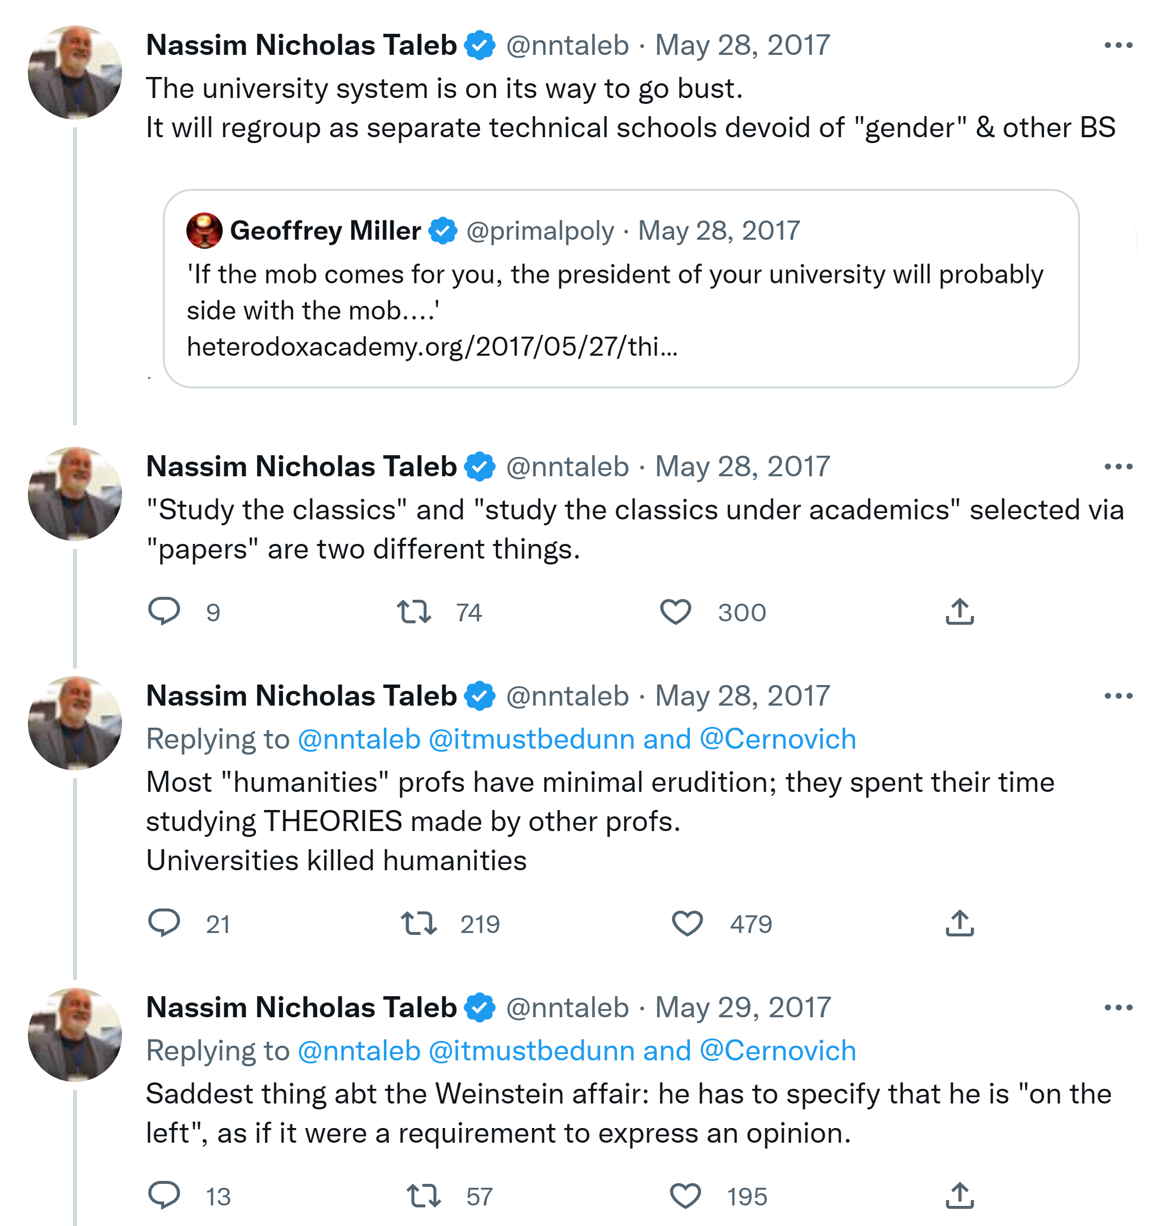Click Taleb's profile picture on the first tweet
Screen dimensions: 1156x1226
coord(74,72)
